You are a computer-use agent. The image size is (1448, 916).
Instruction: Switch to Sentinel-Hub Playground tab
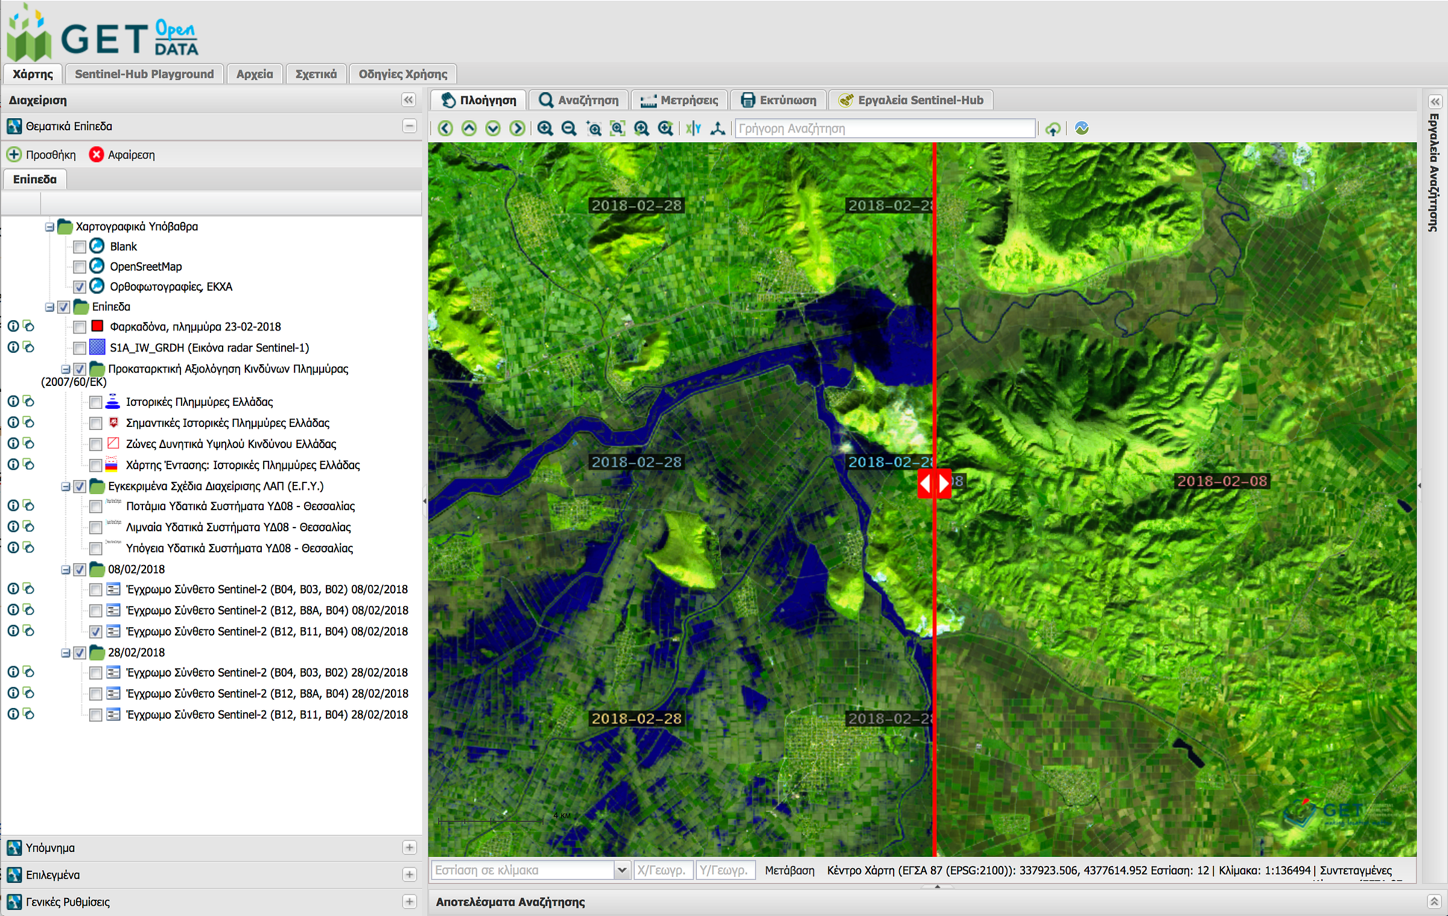[144, 74]
